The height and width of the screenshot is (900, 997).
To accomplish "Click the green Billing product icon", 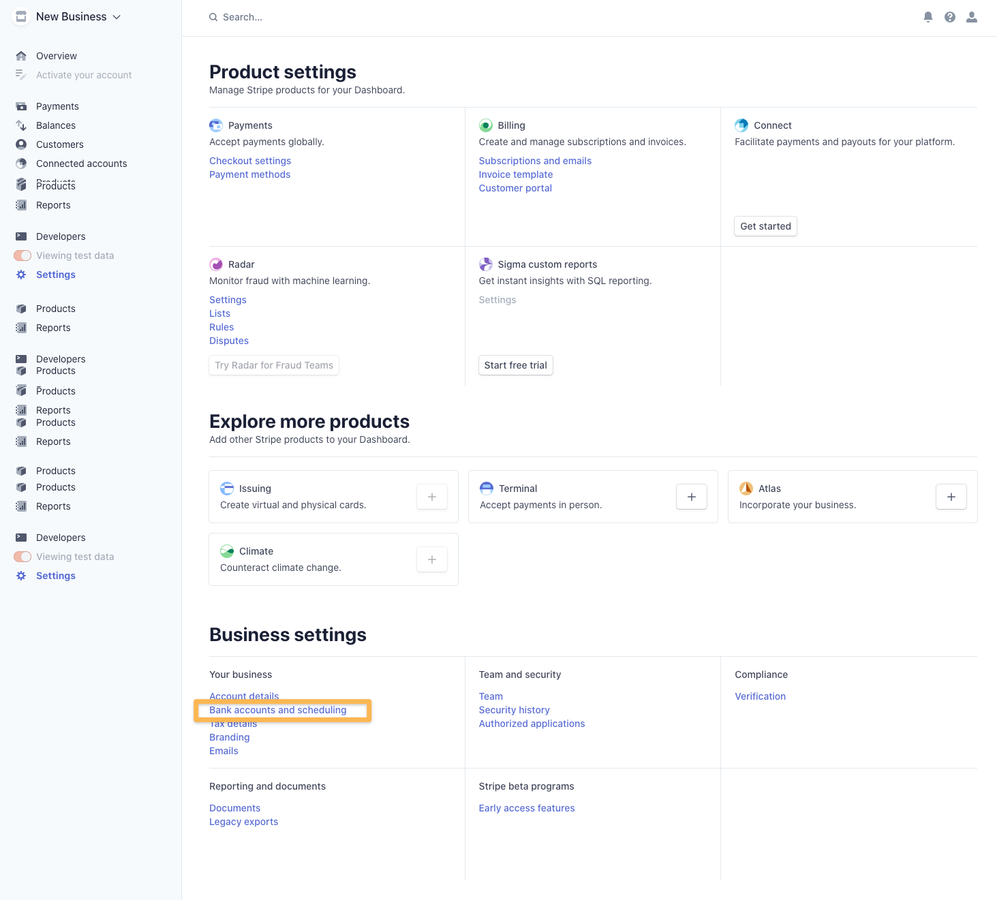I will coord(486,125).
